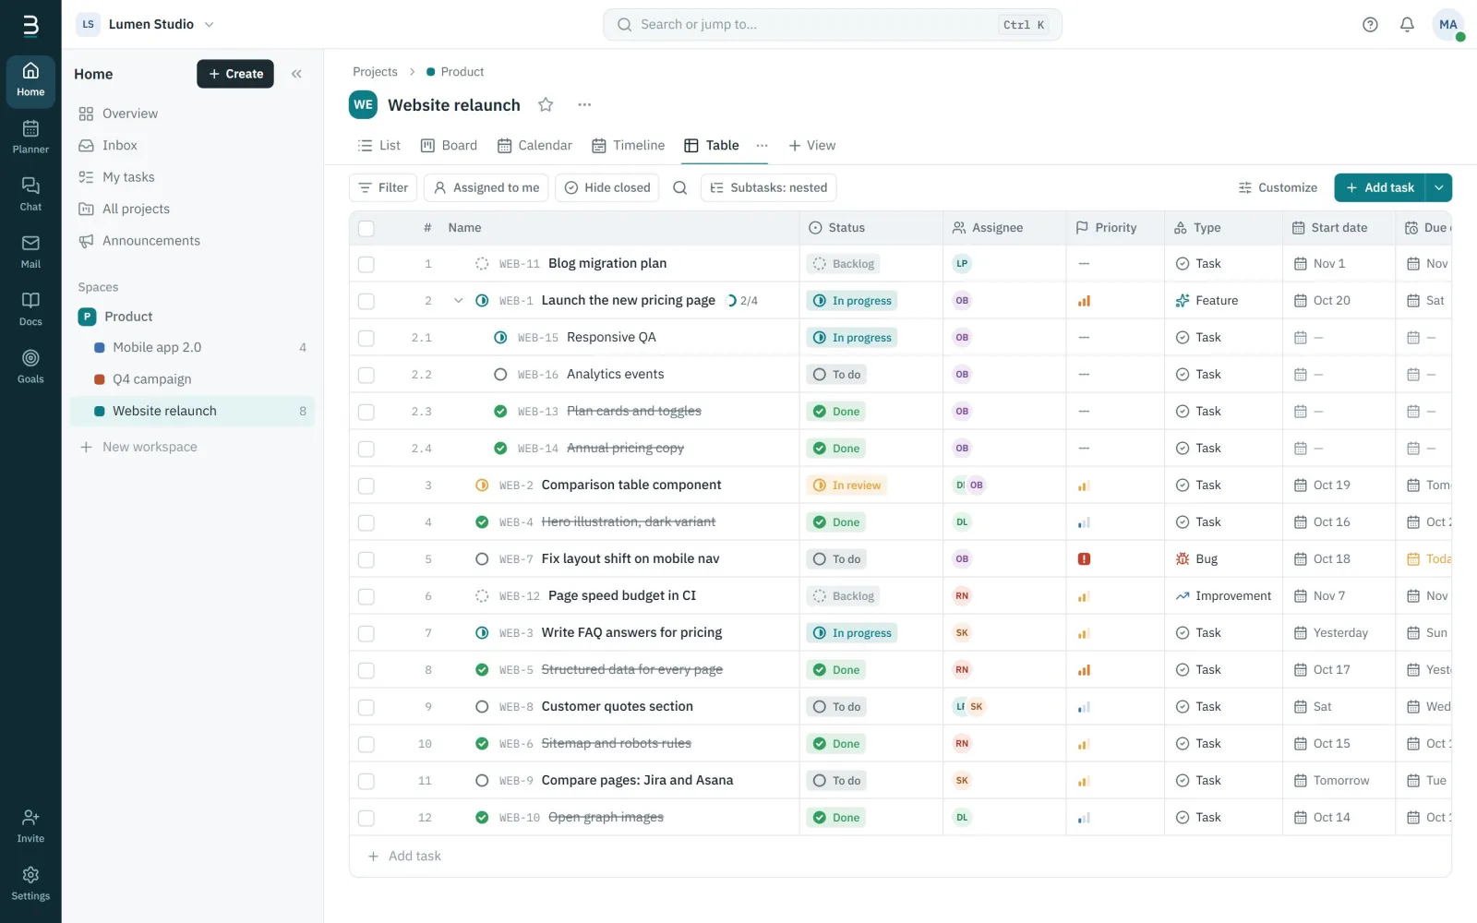Open more options next to Table tab
This screenshot has width=1477, height=923.
click(762, 146)
